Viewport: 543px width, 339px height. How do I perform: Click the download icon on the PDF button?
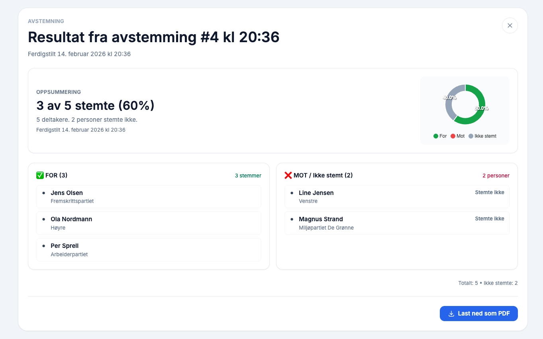[451, 314]
